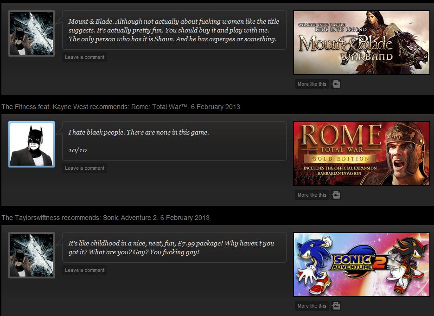Image resolution: width=434 pixels, height=316 pixels.
Task: Open the Rome Total War Gold Edition banner
Action: click(x=362, y=154)
